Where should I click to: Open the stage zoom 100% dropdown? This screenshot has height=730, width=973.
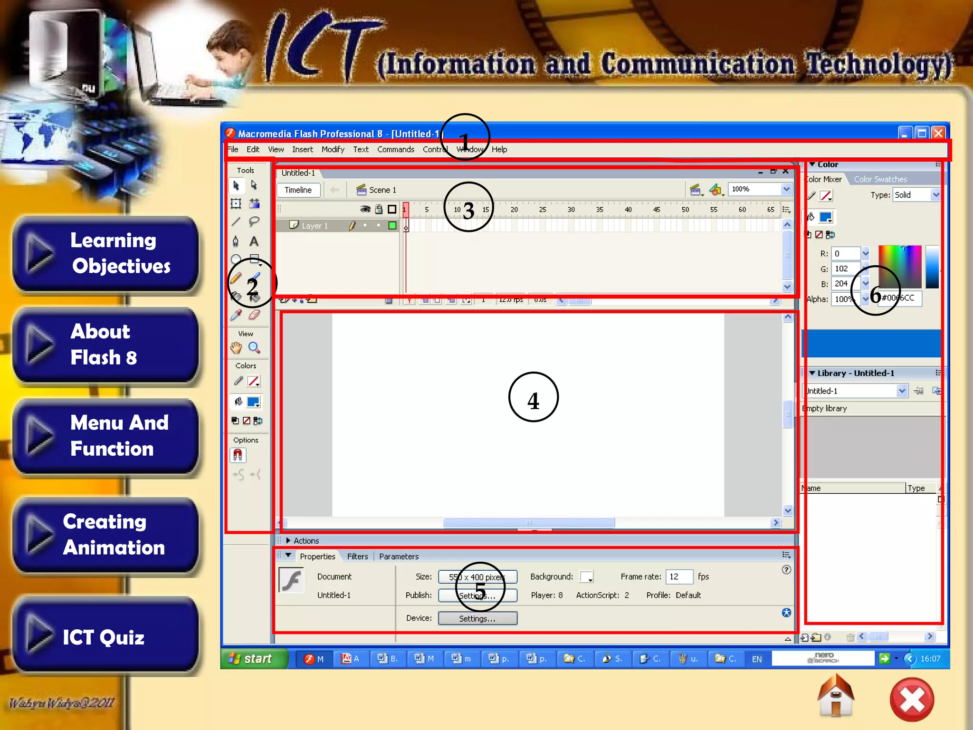(x=786, y=189)
